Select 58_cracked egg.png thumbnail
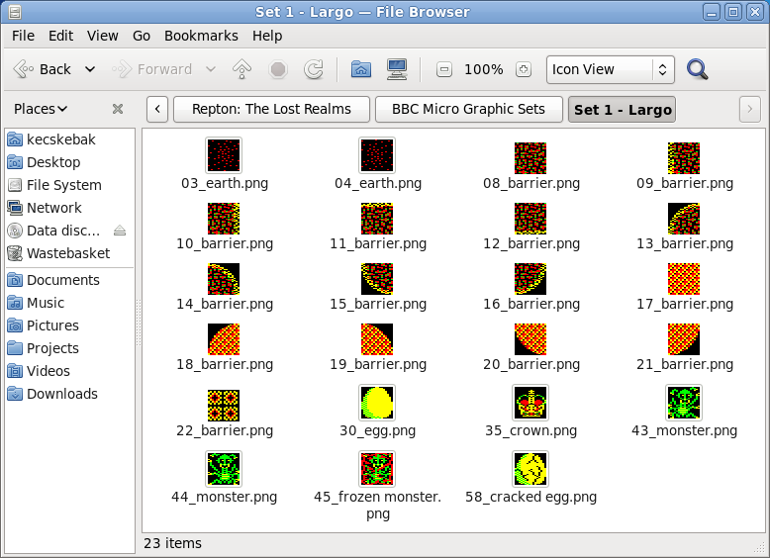This screenshot has width=770, height=558. click(x=530, y=469)
